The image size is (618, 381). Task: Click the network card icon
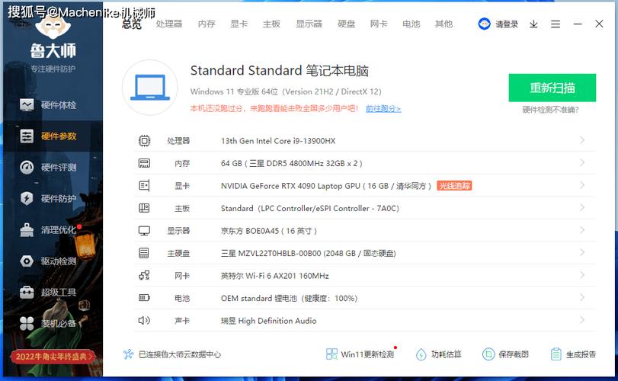click(x=144, y=275)
